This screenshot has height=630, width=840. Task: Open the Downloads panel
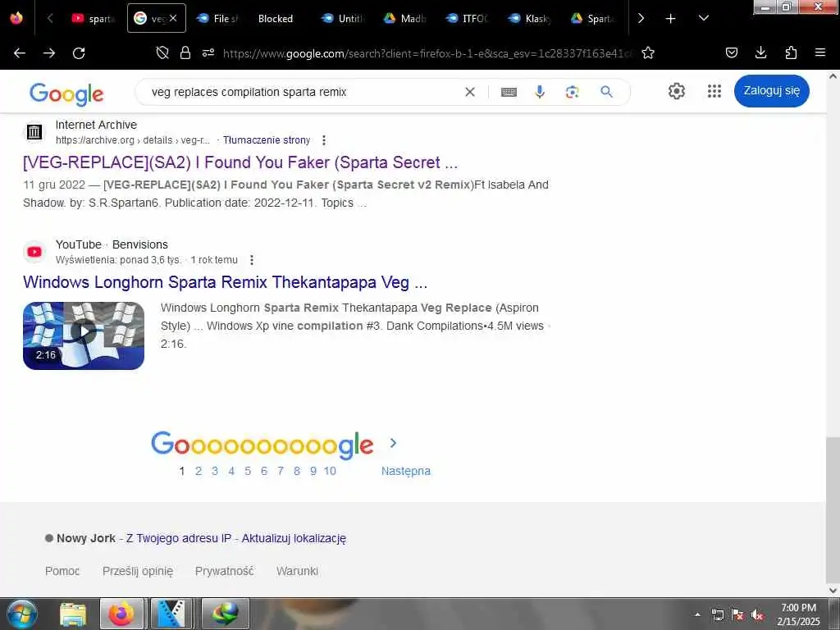coord(760,52)
